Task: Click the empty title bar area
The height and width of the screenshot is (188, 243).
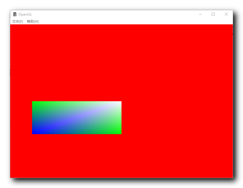Action: [x=114, y=14]
